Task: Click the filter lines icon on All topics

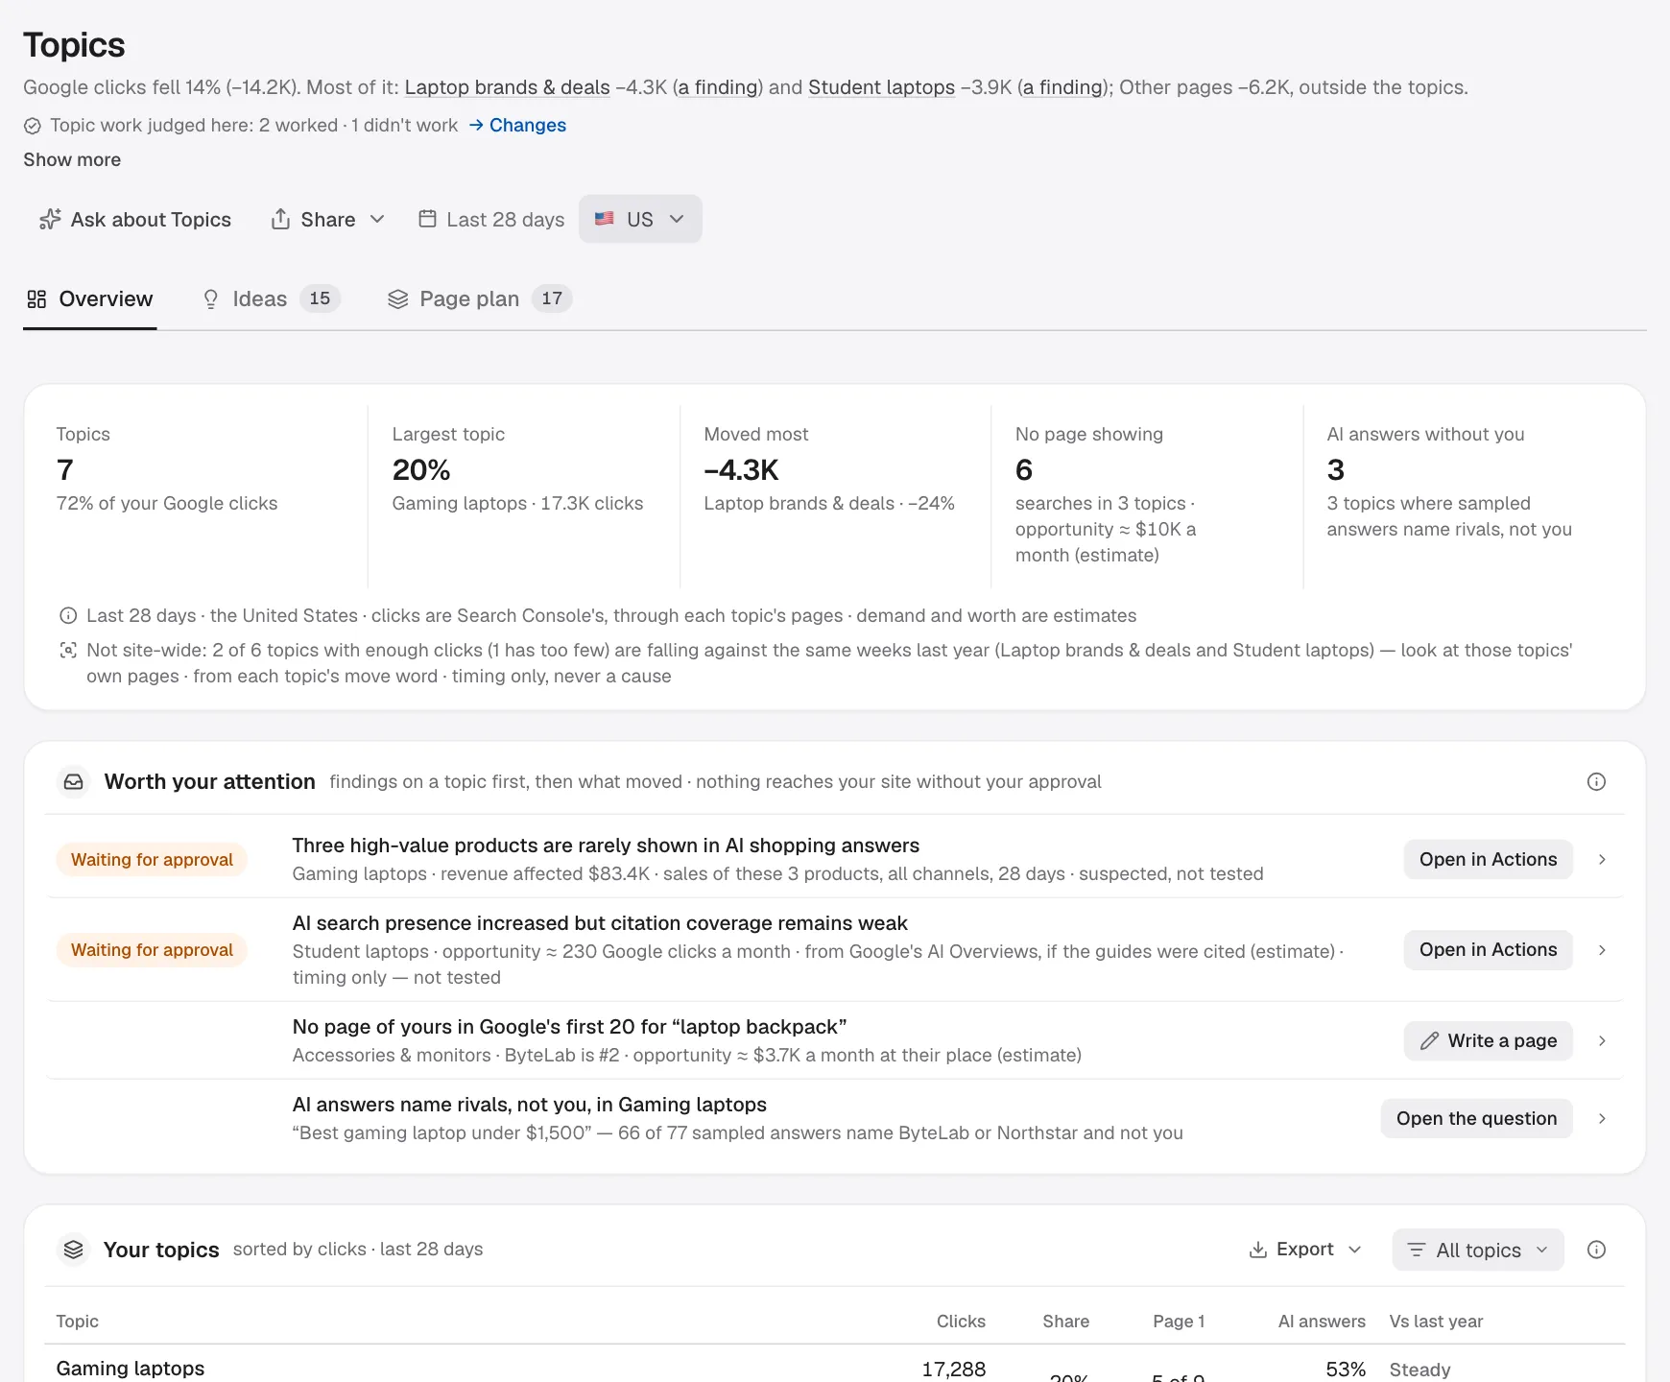Action: pos(1417,1250)
